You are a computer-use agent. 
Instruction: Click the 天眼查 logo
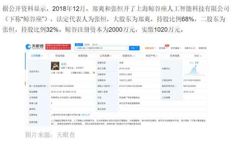click(35, 47)
